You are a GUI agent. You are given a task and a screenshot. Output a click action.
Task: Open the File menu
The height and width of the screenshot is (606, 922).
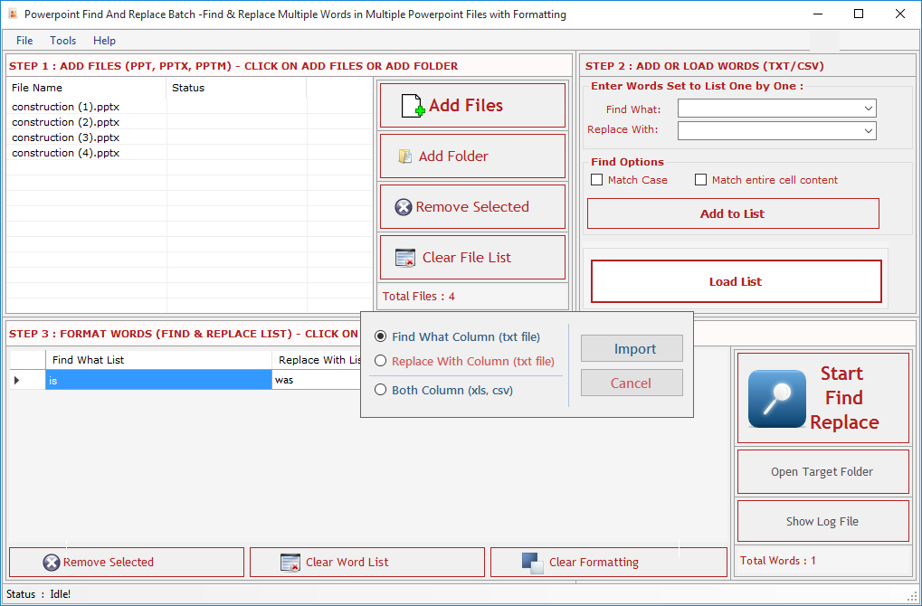coord(24,41)
